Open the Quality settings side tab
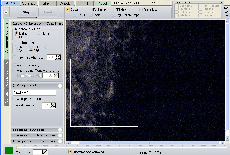The height and width of the screenshot is (155, 230). click(x=7, y=74)
